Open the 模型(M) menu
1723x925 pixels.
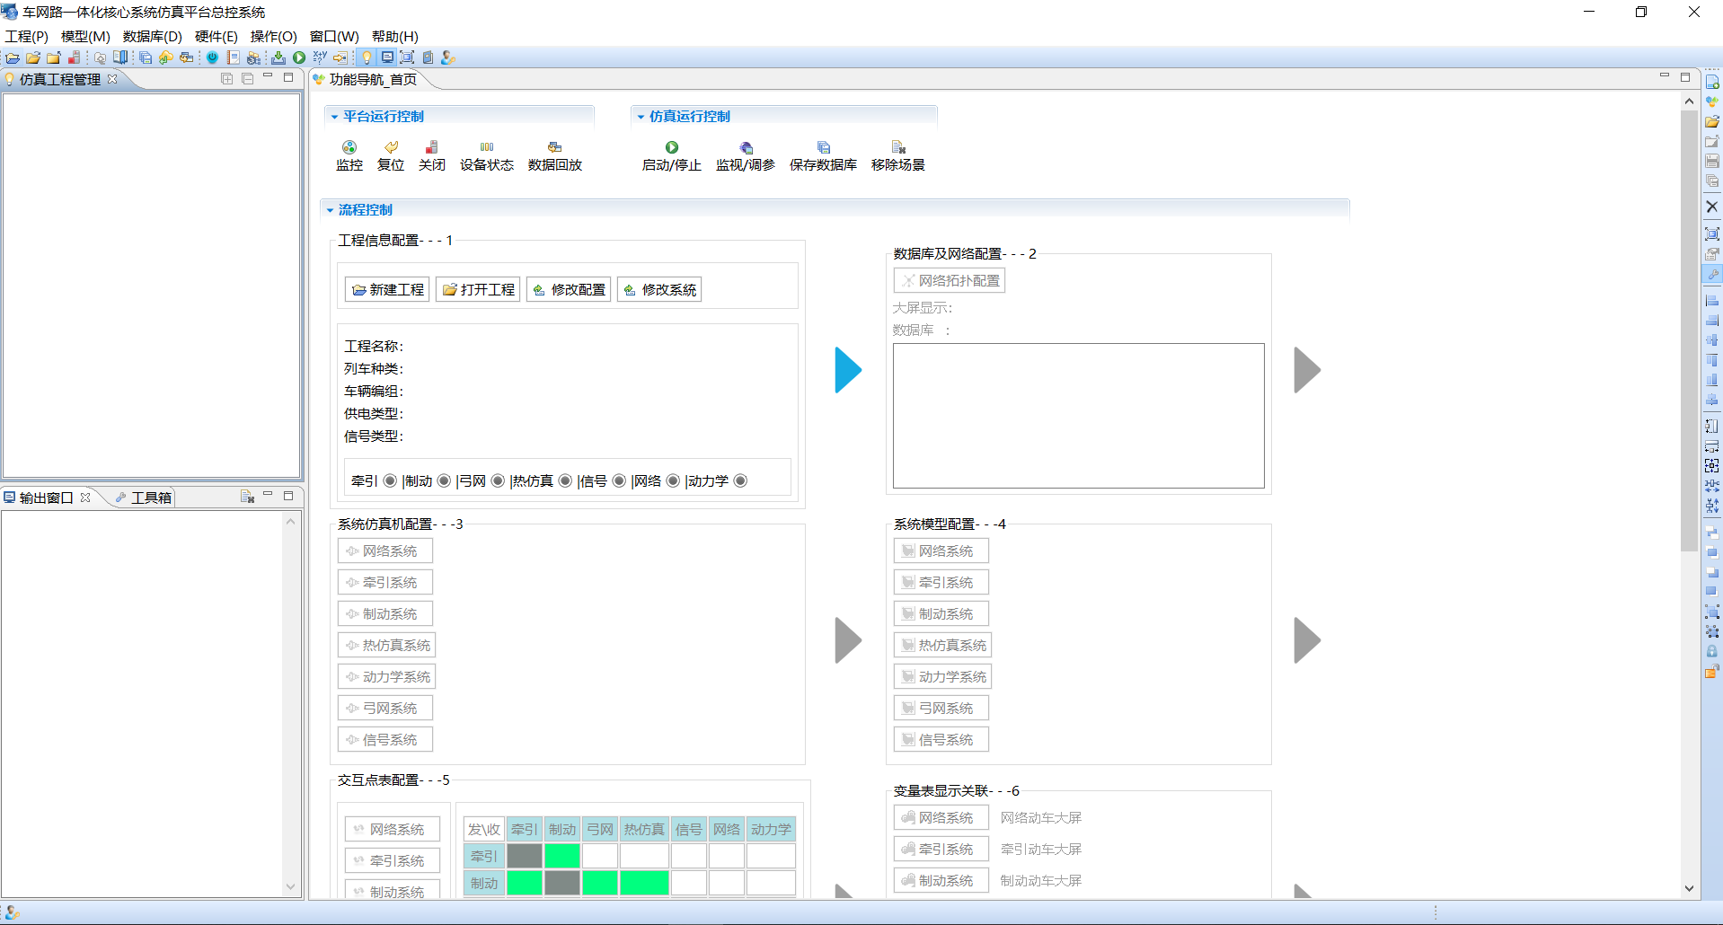85,37
